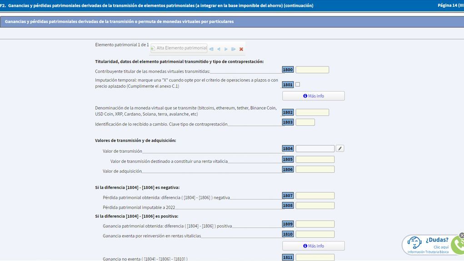This screenshot has height=261, width=464.
Task: Click the casilla label 1809
Action: (288, 224)
